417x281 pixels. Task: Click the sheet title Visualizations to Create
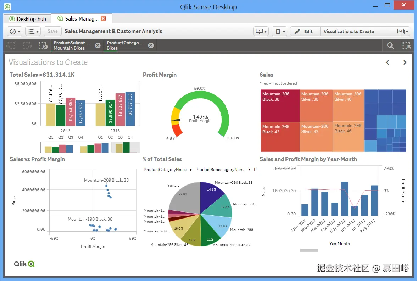[48, 62]
